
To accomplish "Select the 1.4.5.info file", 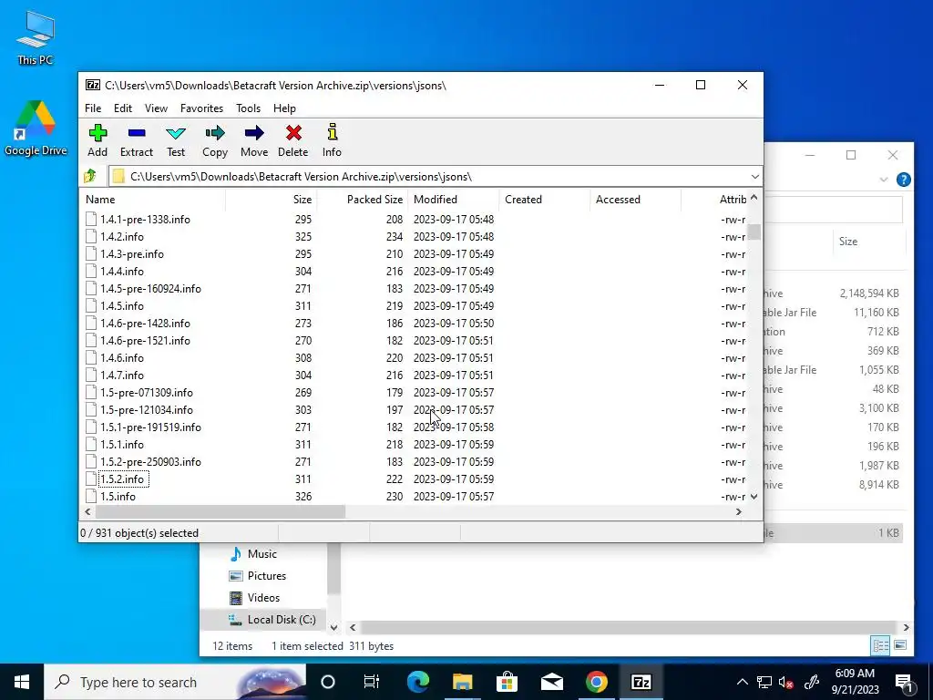I will click(x=122, y=305).
